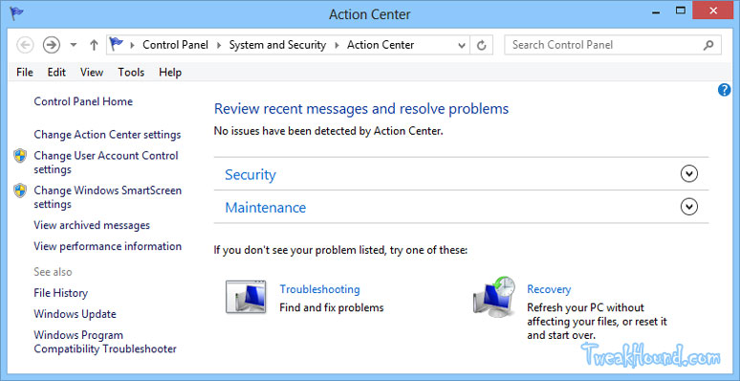
Task: Click the Search Control Panel field
Action: click(613, 45)
